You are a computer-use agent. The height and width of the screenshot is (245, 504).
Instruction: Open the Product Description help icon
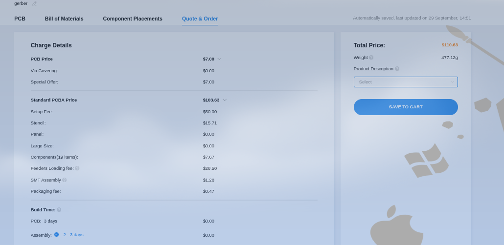(397, 69)
